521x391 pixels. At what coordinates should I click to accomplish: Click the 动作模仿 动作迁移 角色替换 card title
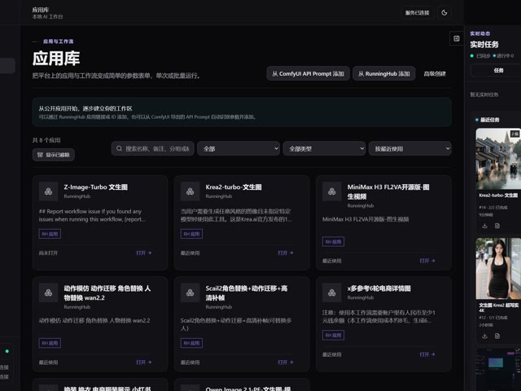pos(107,293)
